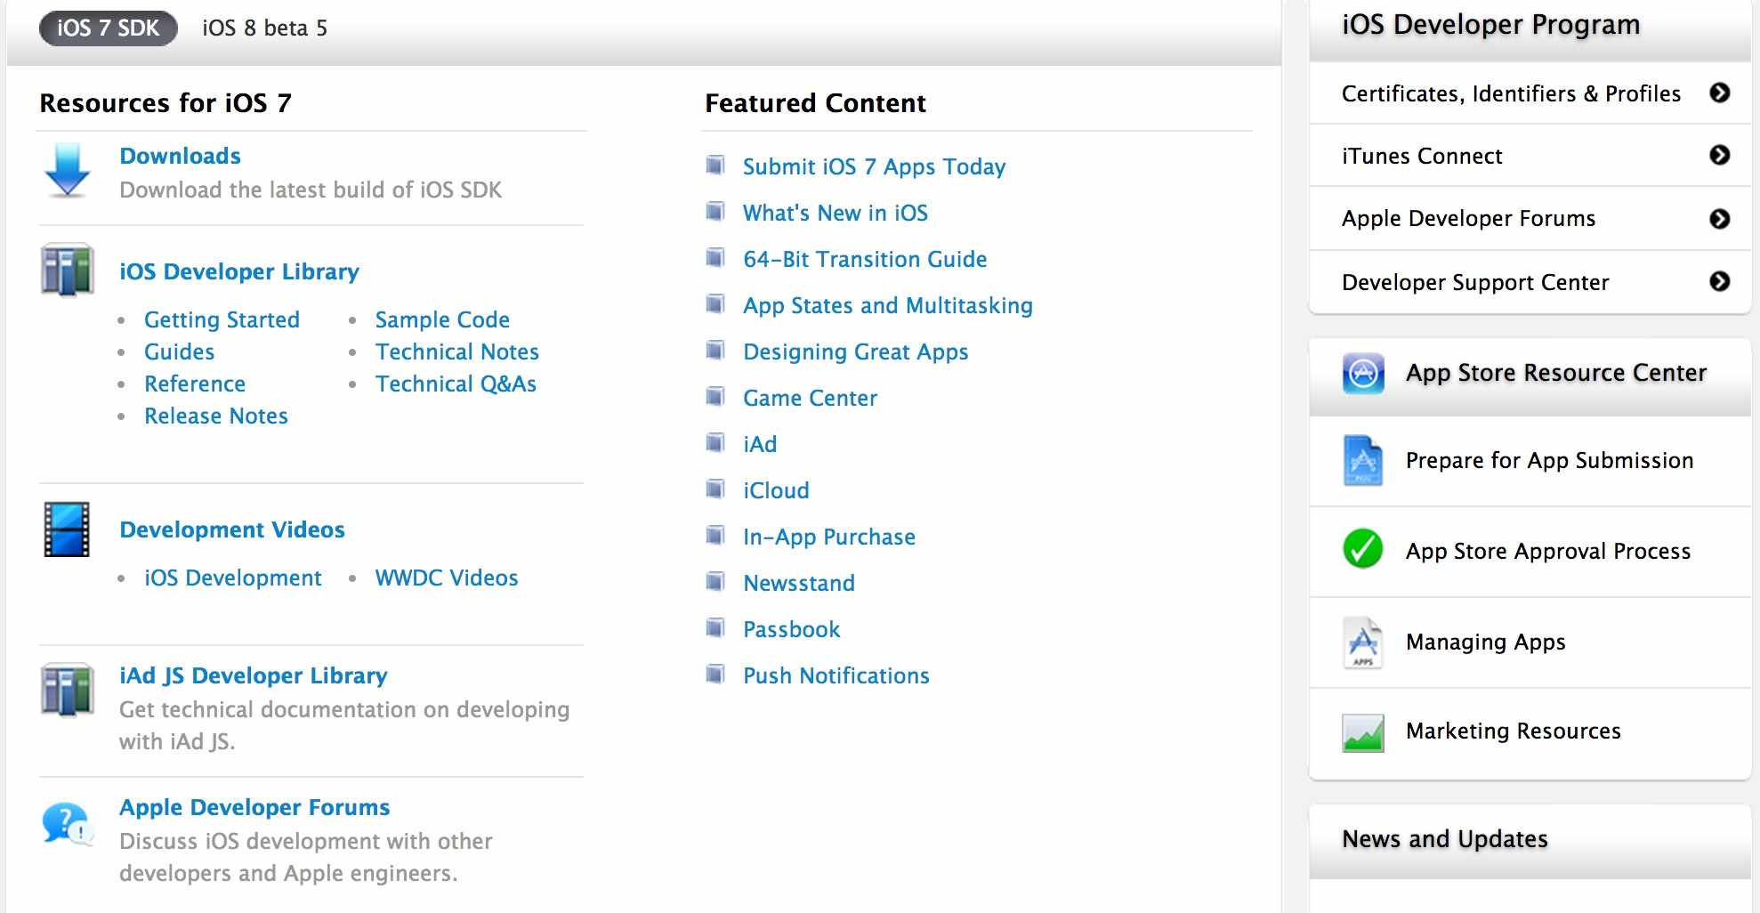Image resolution: width=1760 pixels, height=913 pixels.
Task: Open the Technical Notes link
Action: click(x=457, y=351)
